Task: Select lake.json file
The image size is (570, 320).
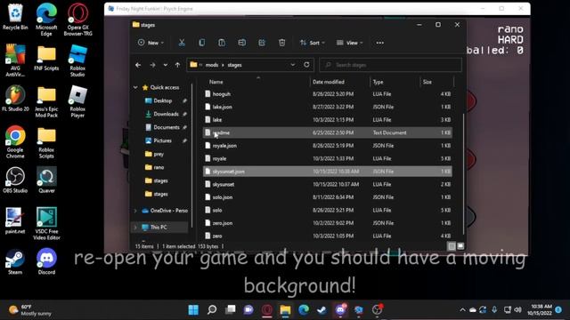Action: tap(327, 107)
